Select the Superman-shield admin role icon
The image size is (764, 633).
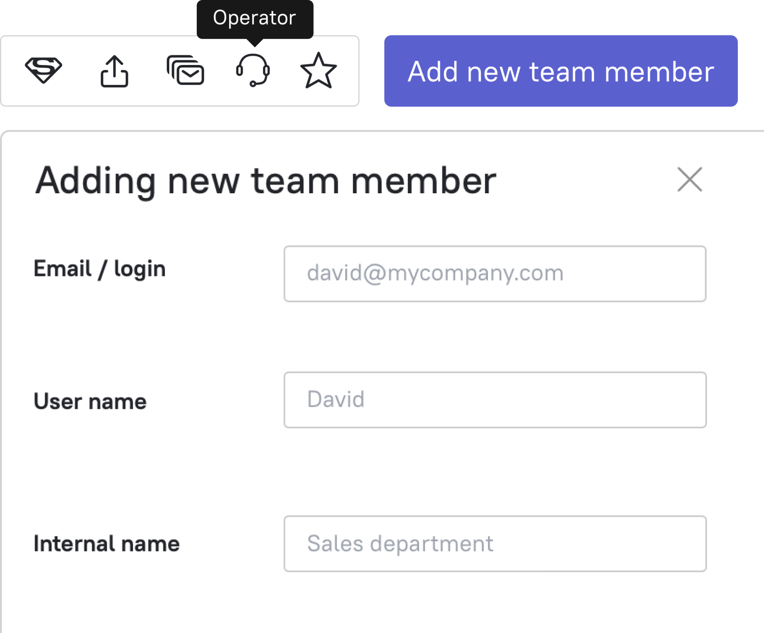pyautogui.click(x=43, y=70)
